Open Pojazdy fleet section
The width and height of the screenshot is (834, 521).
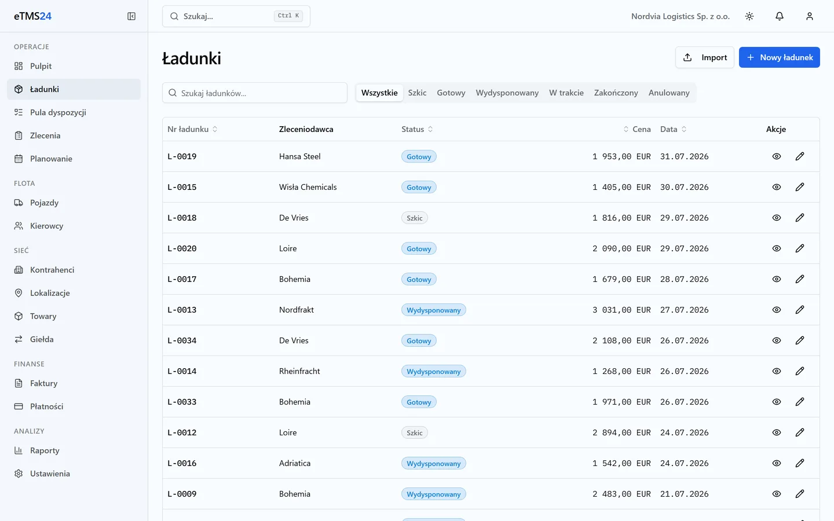[x=74, y=203]
